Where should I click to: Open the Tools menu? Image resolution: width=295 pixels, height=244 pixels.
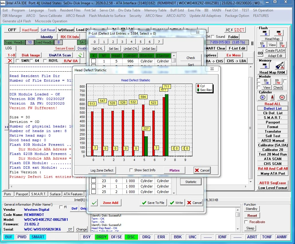click(52, 10)
